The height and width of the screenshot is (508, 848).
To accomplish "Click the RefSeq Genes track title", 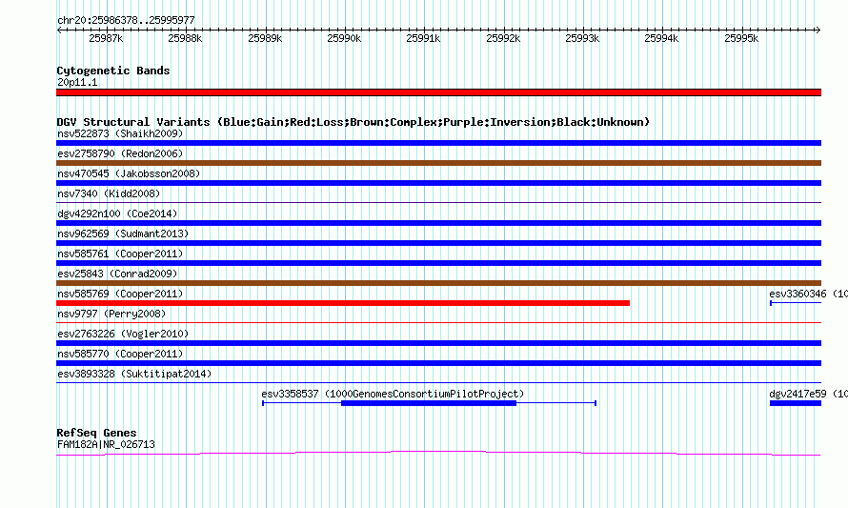I will tap(96, 433).
